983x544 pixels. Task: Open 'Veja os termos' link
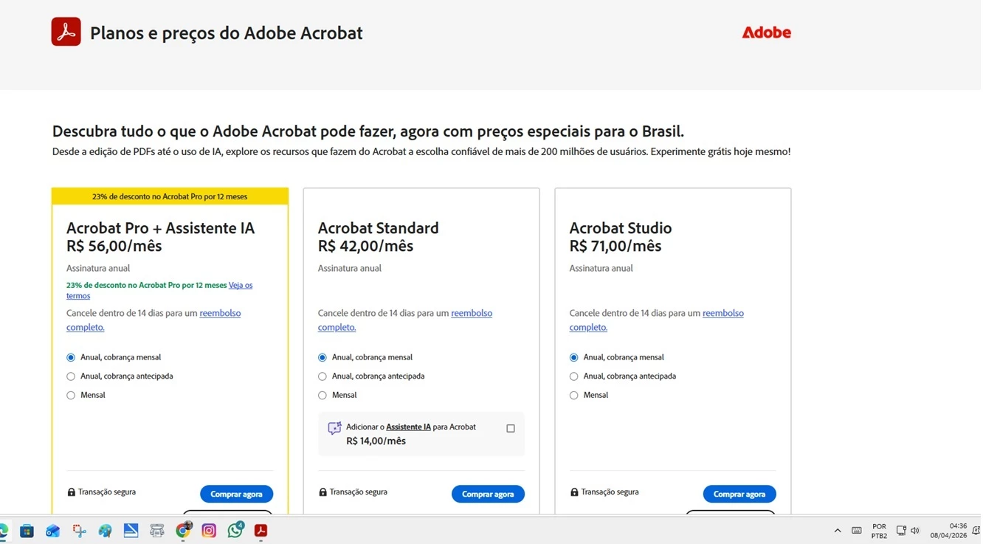tap(241, 285)
